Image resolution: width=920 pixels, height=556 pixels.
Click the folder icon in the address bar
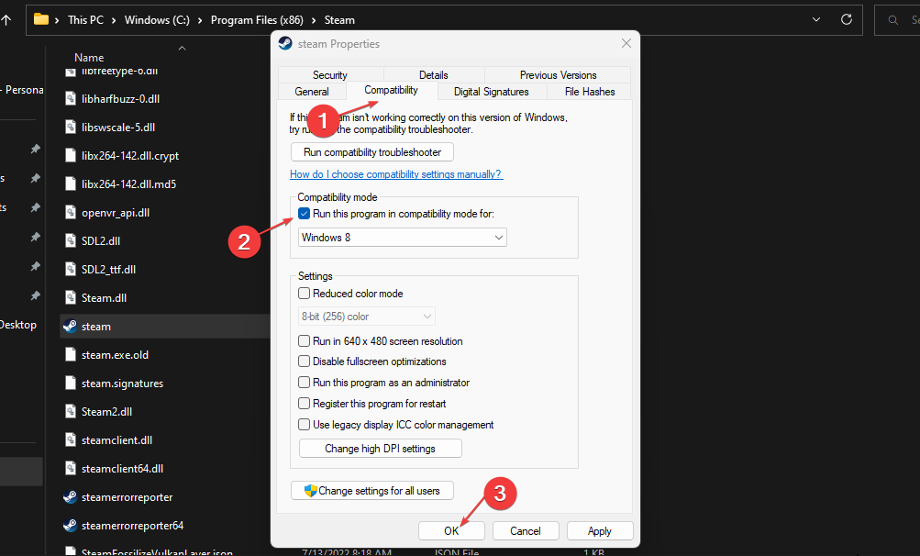pos(41,19)
